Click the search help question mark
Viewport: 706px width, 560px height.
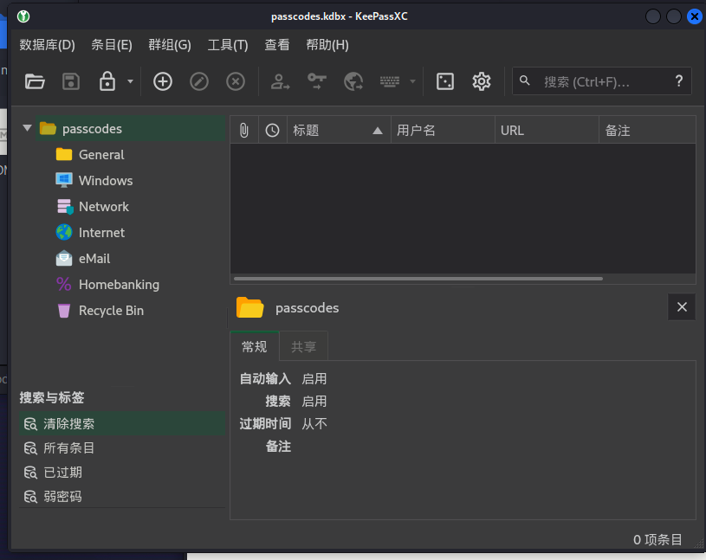click(x=679, y=81)
